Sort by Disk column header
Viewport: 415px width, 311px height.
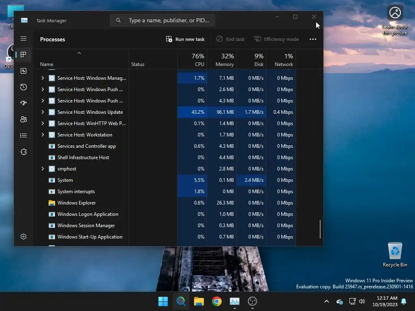click(251, 59)
